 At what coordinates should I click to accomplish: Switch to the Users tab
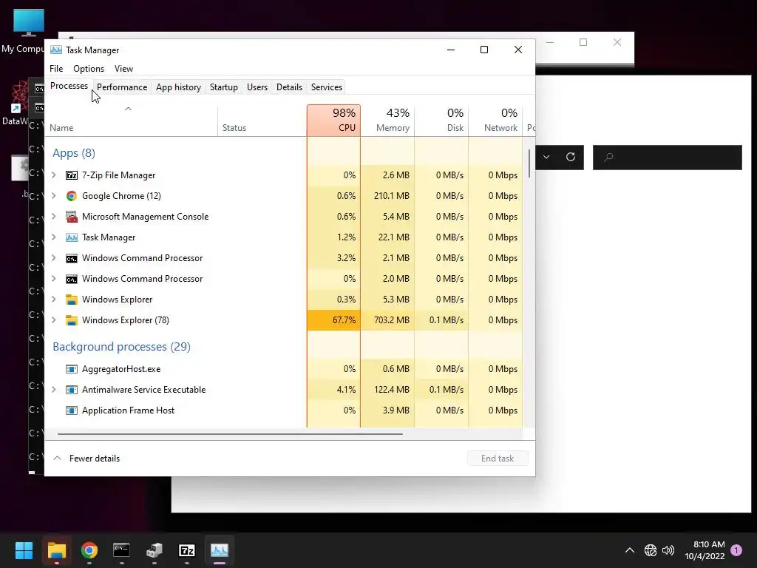257,87
